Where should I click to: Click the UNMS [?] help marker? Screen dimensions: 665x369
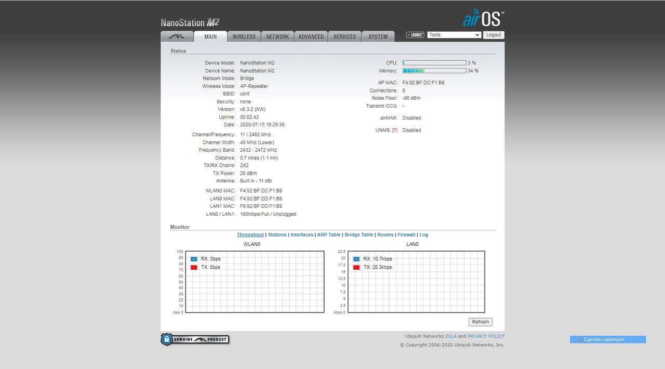coord(395,130)
